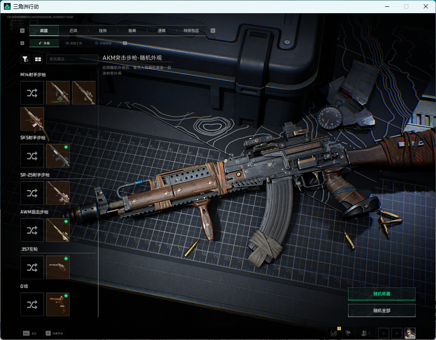Screen dimensions: 436x340
Task: Open the flag icon in bottom bar
Action: tap(348, 333)
